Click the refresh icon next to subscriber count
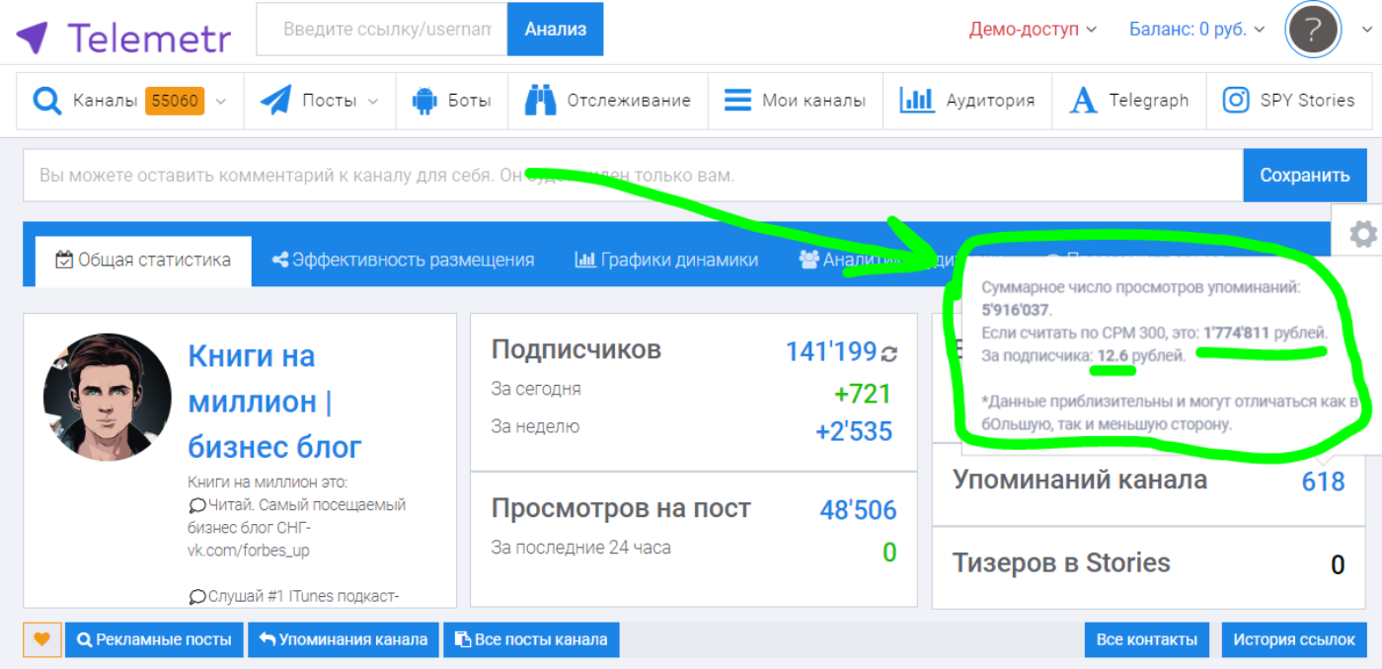The height and width of the screenshot is (669, 1382). (889, 352)
